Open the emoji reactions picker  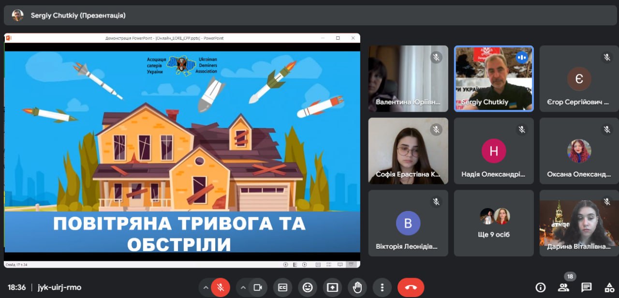click(308, 287)
